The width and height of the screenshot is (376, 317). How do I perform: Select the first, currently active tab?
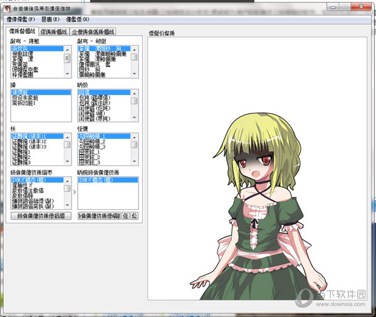coord(23,31)
